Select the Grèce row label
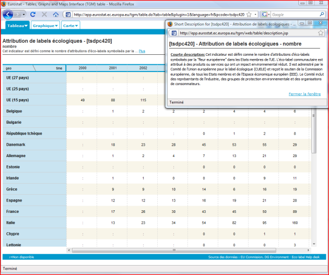 11,189
